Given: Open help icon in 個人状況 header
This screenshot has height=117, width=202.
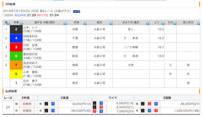Looking at the screenshot, I should pos(199,24).
